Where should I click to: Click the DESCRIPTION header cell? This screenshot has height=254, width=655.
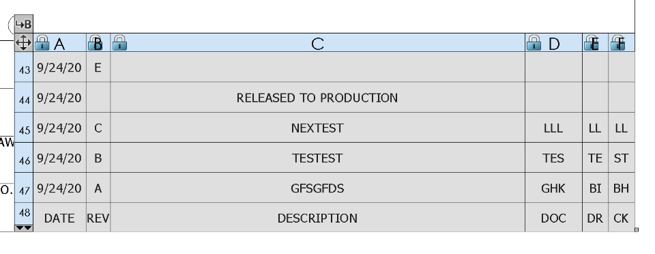pyautogui.click(x=317, y=217)
